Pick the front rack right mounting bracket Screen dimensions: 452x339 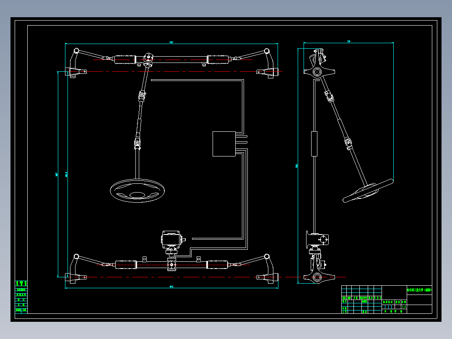coord(204,65)
